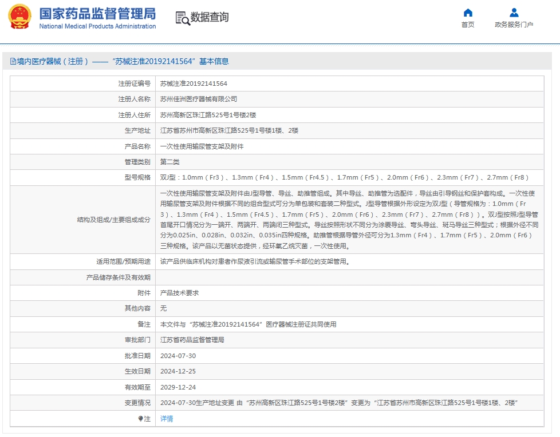Open the 政务服务门户 user icon
This screenshot has width=560, height=437.
[x=514, y=13]
